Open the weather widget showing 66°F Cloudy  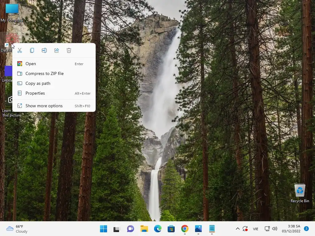coord(17,229)
